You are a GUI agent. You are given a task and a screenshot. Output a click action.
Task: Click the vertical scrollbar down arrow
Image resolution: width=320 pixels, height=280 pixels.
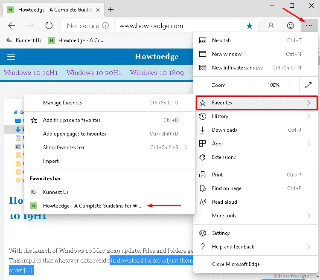[317, 277]
